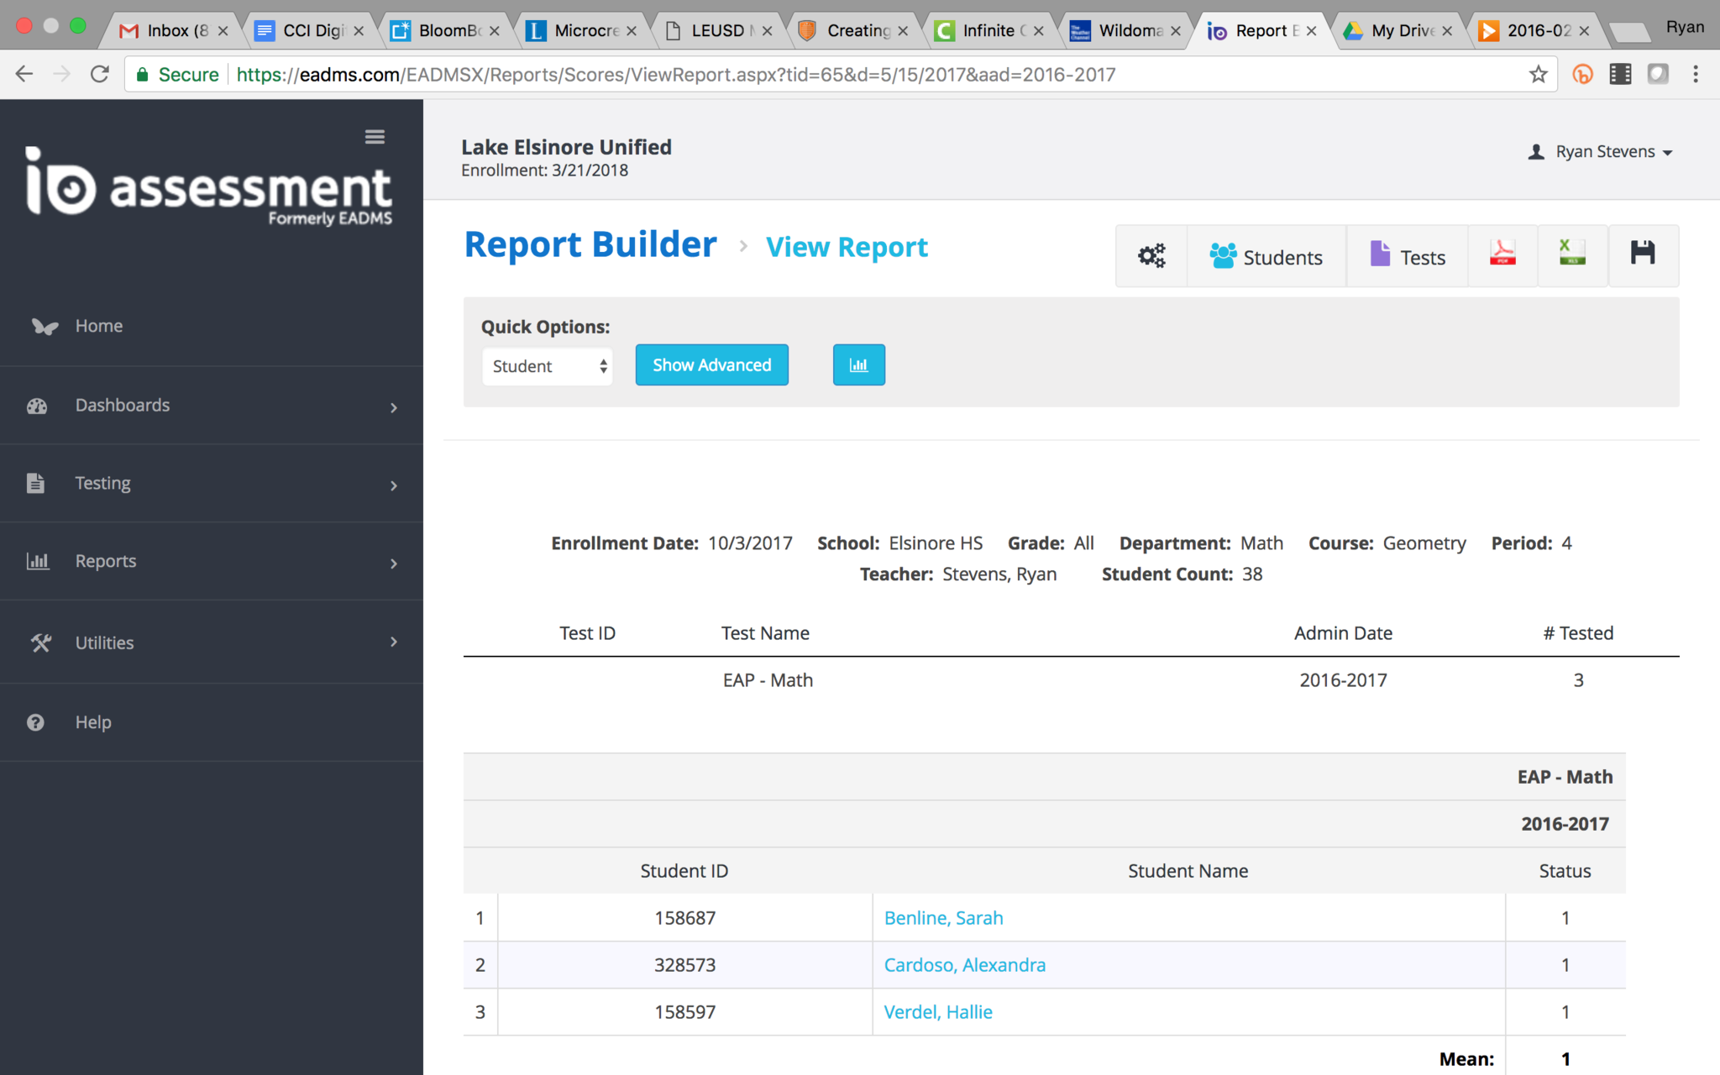Image resolution: width=1720 pixels, height=1075 pixels.
Task: Open report settings gear icon
Action: click(x=1151, y=256)
